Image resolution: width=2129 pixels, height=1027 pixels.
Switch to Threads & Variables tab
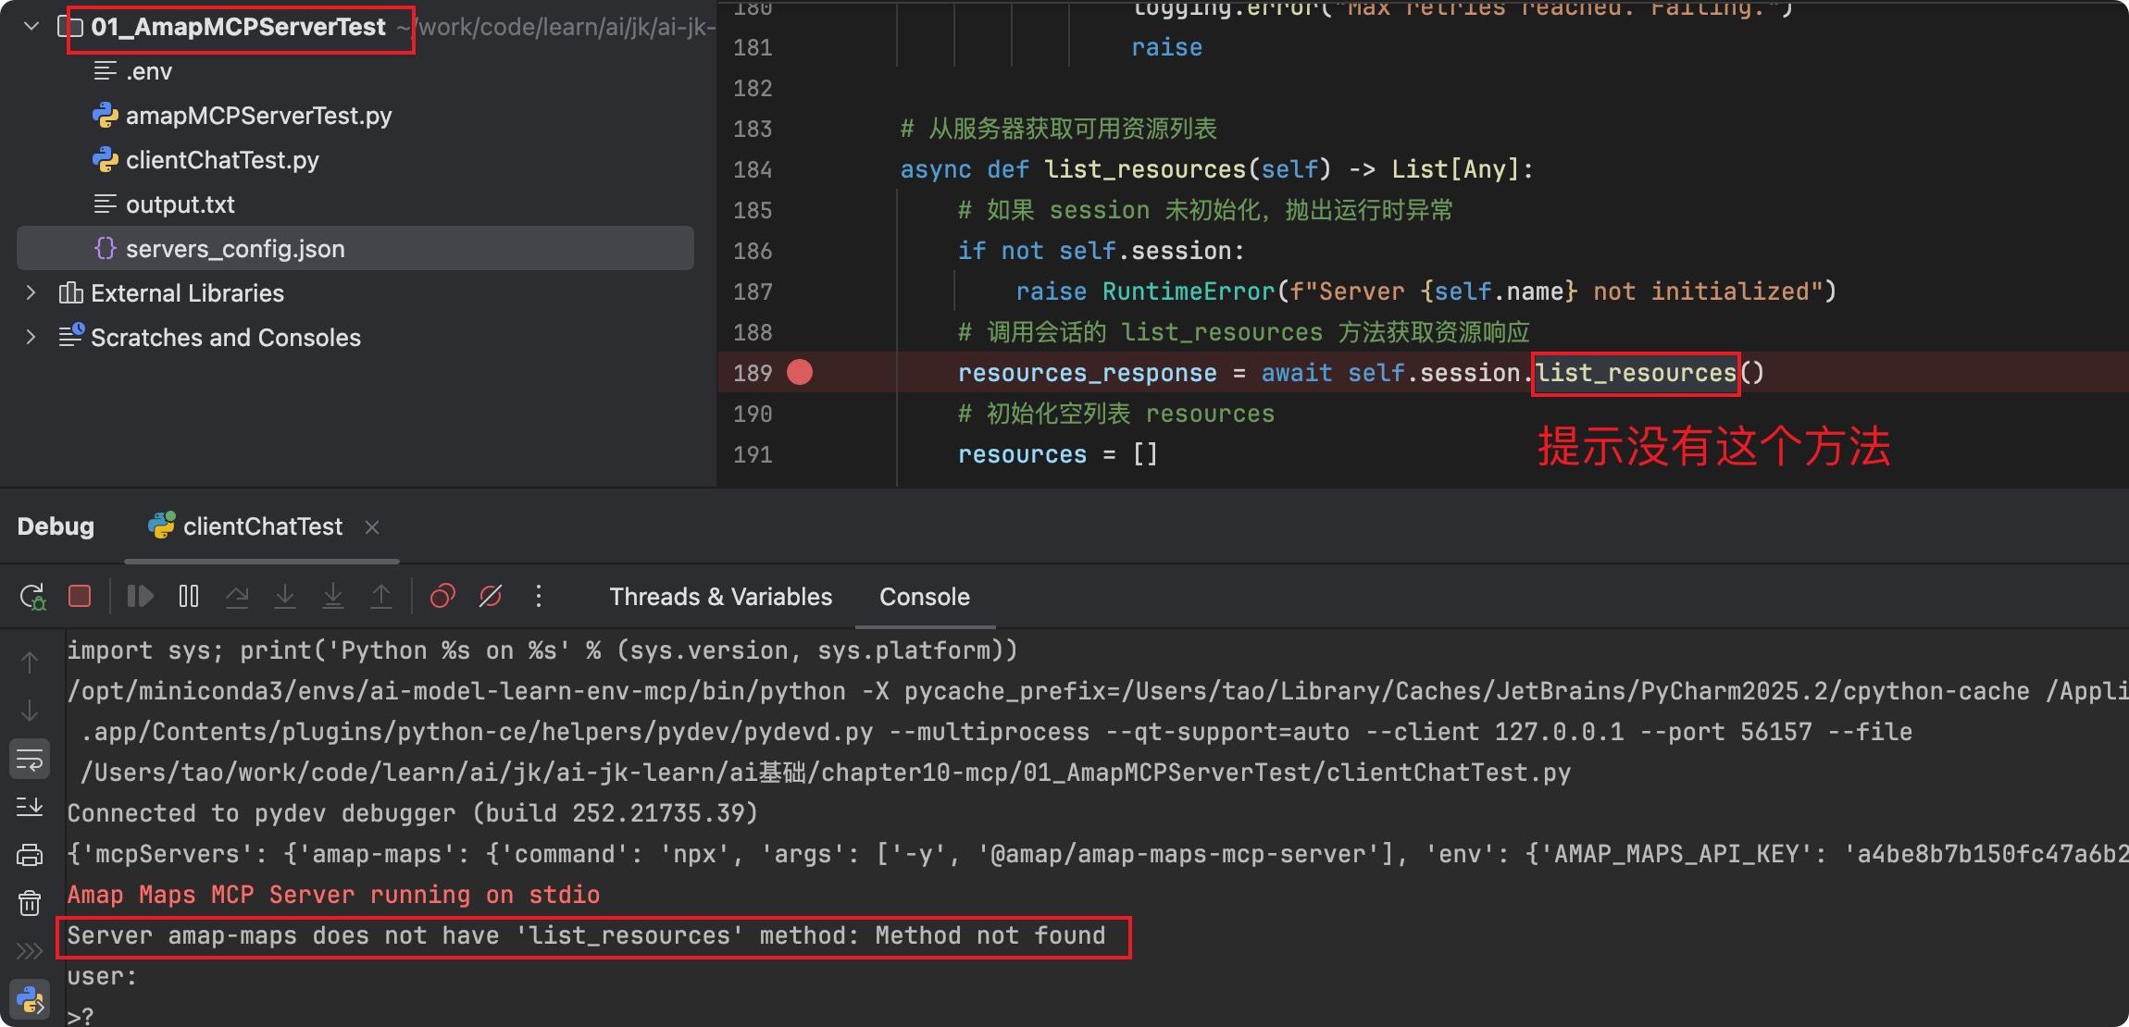pos(720,597)
